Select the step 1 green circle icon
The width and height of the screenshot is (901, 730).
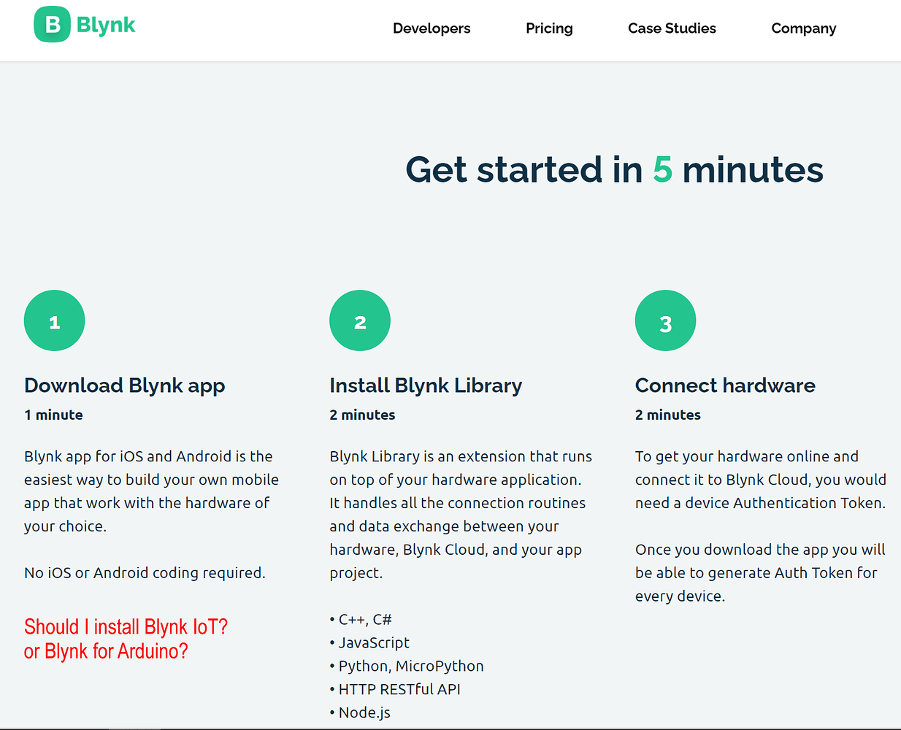click(54, 320)
